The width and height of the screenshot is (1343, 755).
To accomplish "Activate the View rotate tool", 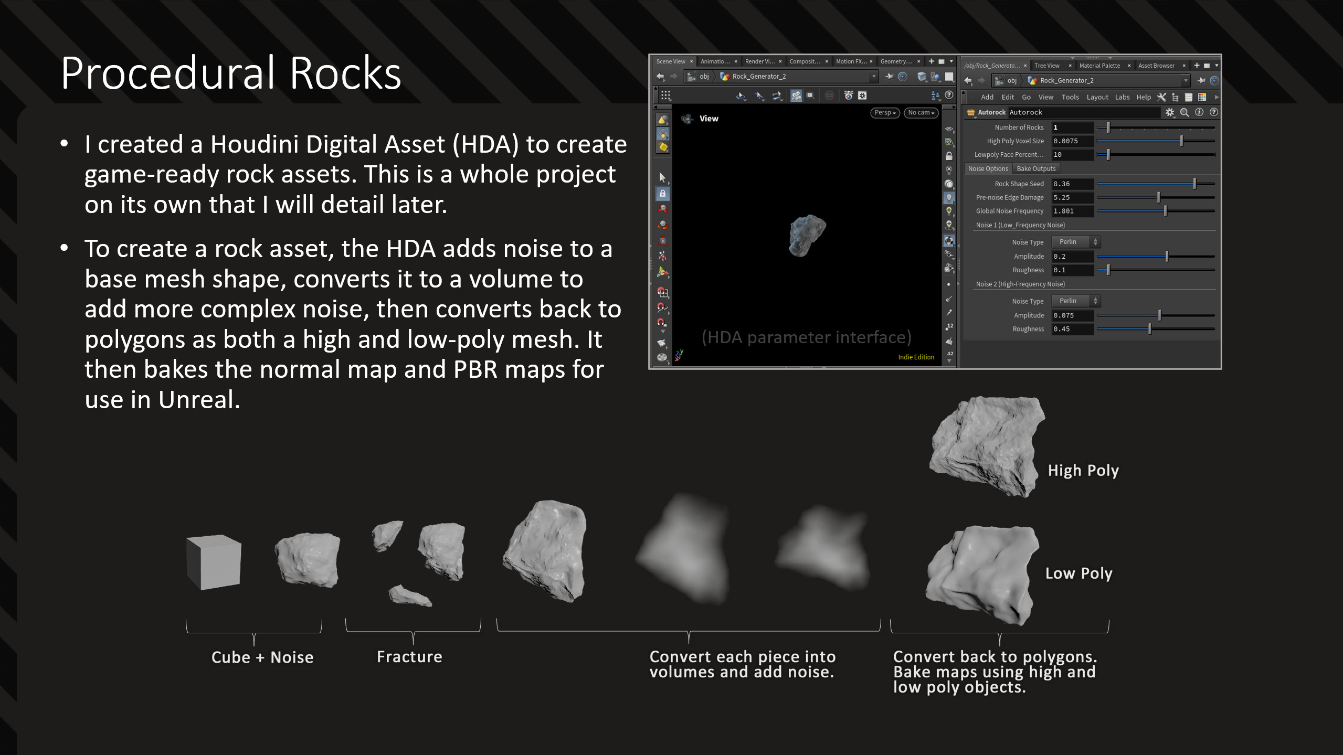I will pos(741,97).
